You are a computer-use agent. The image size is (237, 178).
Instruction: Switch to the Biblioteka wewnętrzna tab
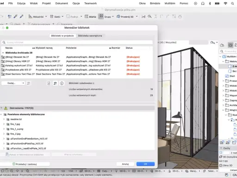(90, 36)
